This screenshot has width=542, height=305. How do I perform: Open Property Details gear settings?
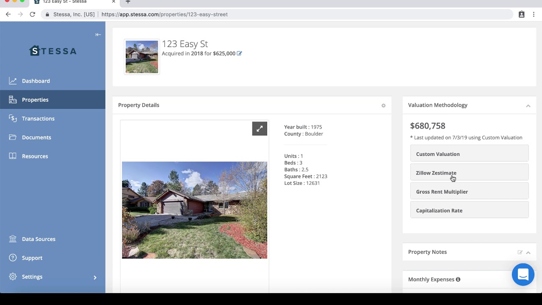coord(384,105)
